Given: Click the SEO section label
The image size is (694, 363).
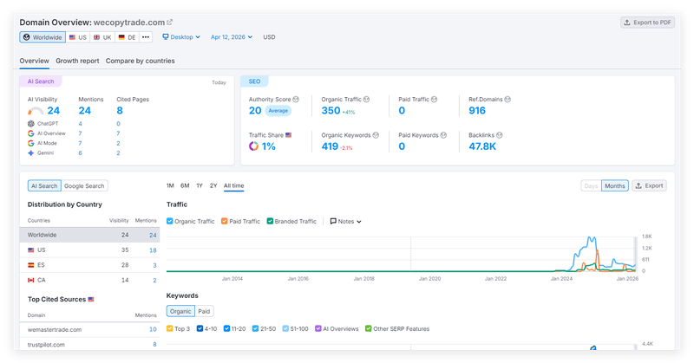Looking at the screenshot, I should pyautogui.click(x=254, y=81).
